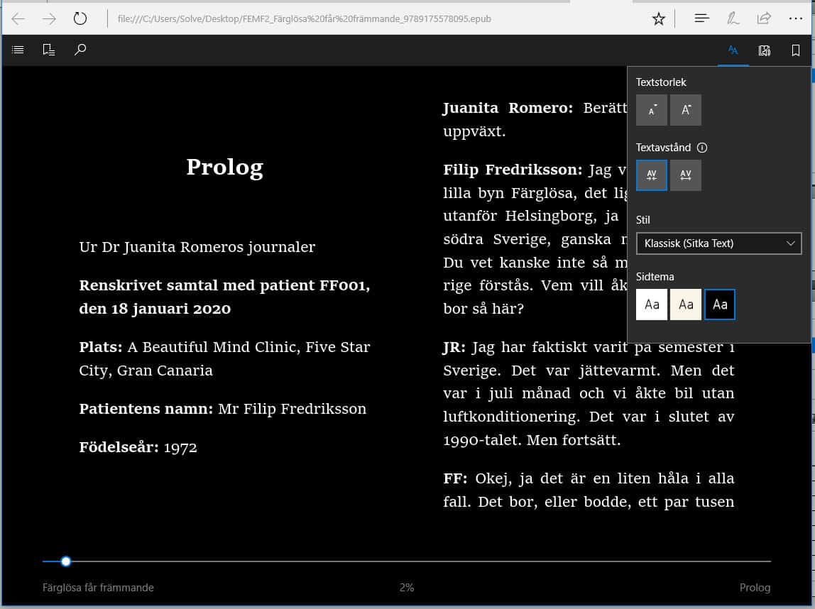
Task: Select wide text spacing option
Action: (686, 175)
